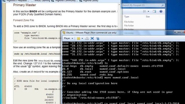Screen dimensions: 185x104
Task: Click the yellow suspend/pause VM icon
Action: click(x=78, y=38)
